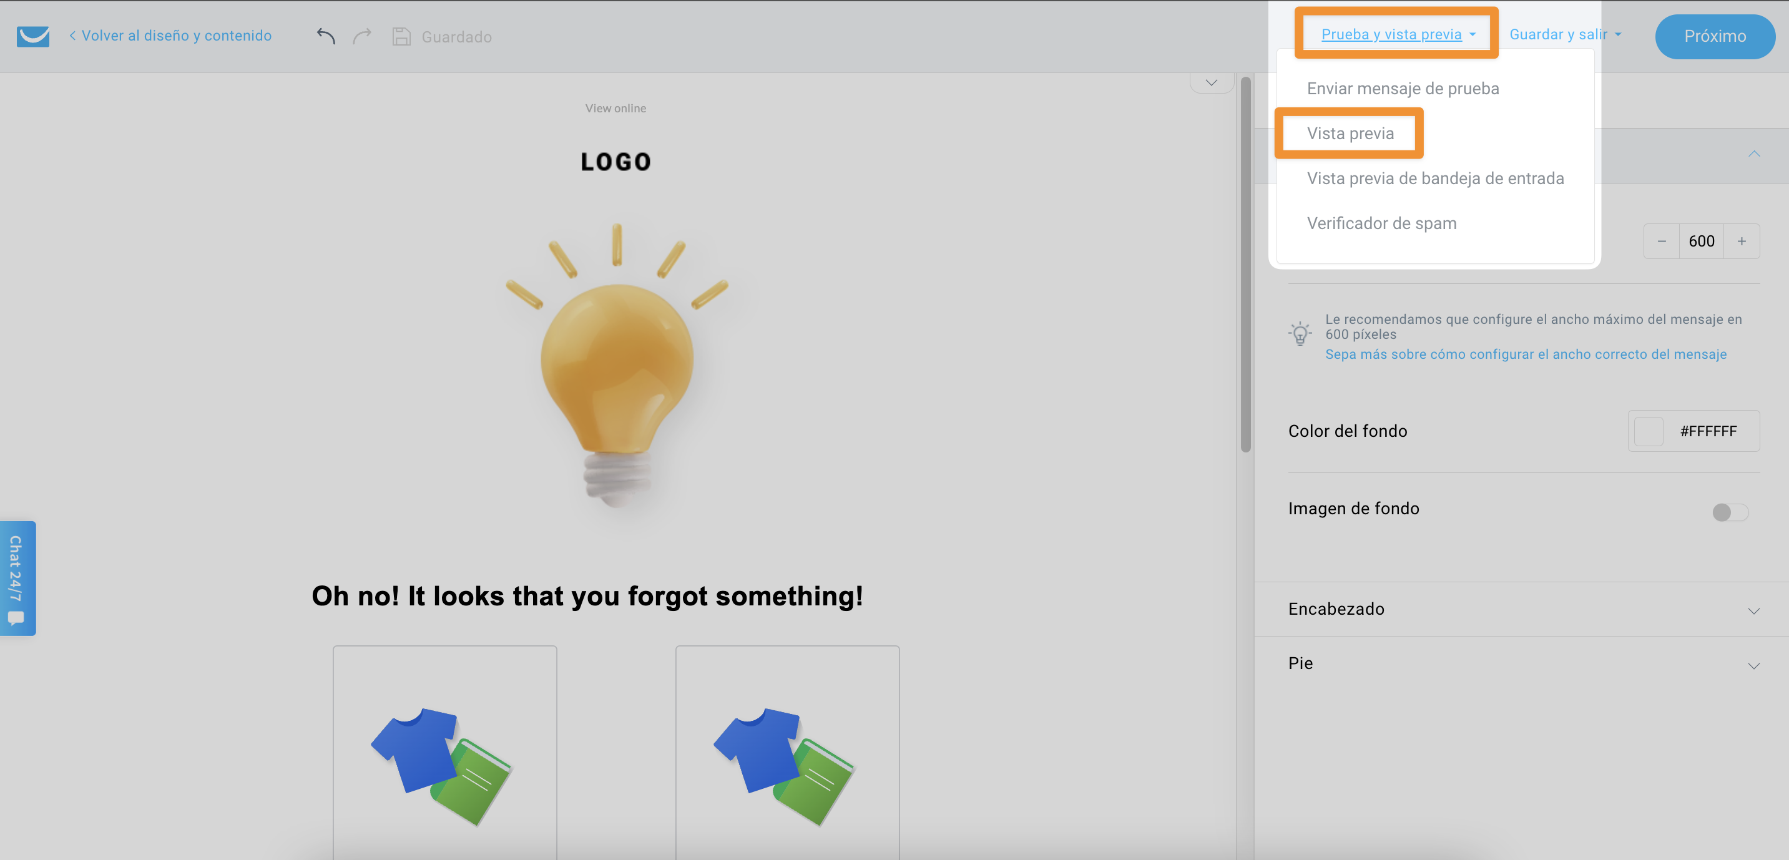Redo the change with the forward arrow
This screenshot has width=1789, height=860.
tap(362, 36)
